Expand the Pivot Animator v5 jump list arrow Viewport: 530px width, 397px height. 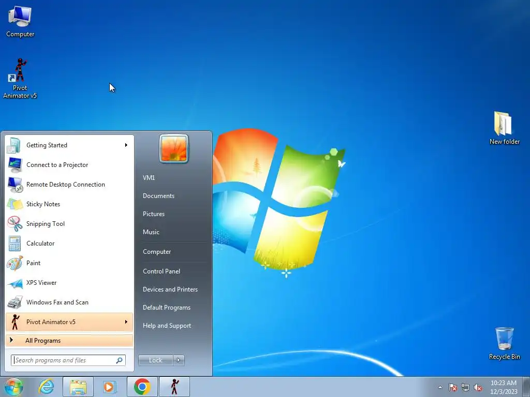coord(126,322)
